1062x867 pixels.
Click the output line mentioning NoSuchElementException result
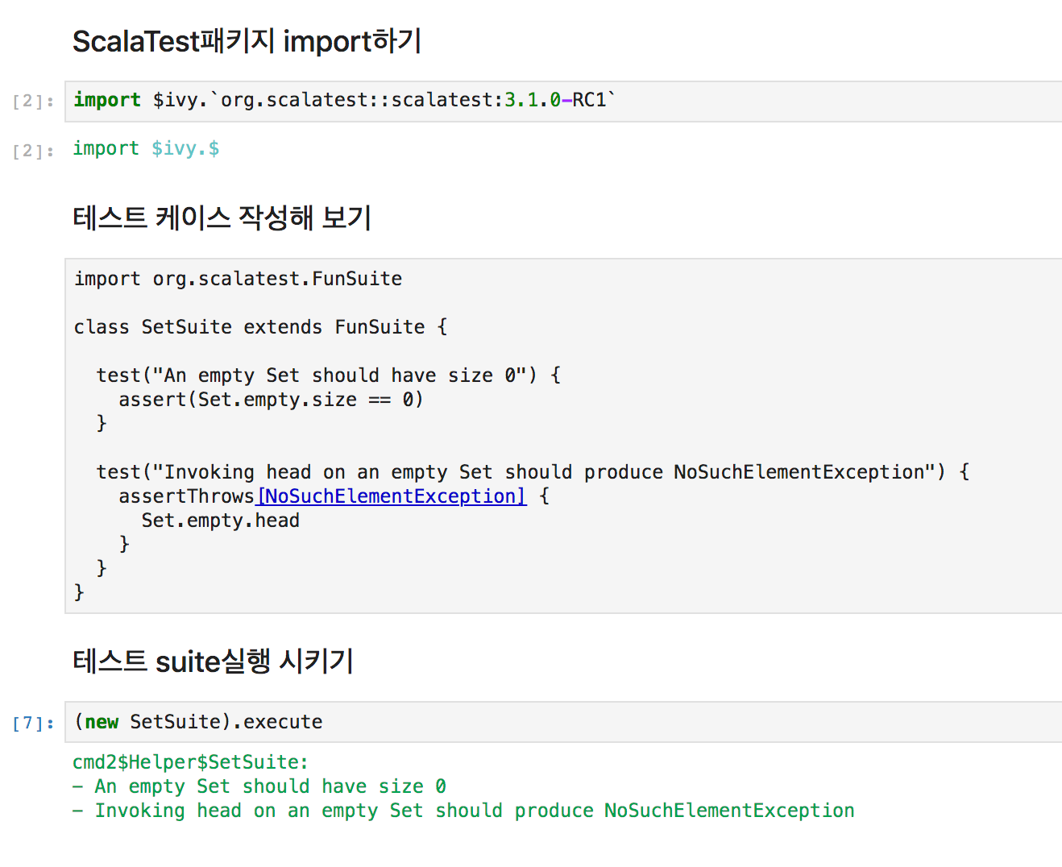pos(463,811)
